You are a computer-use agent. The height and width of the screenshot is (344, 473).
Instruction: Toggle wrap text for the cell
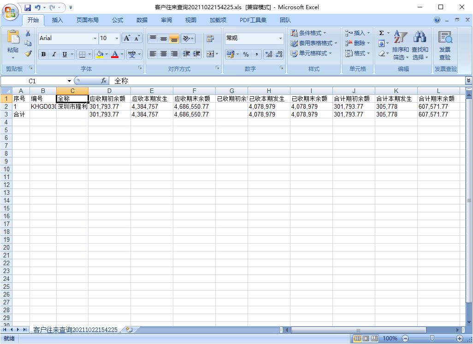tap(210, 39)
